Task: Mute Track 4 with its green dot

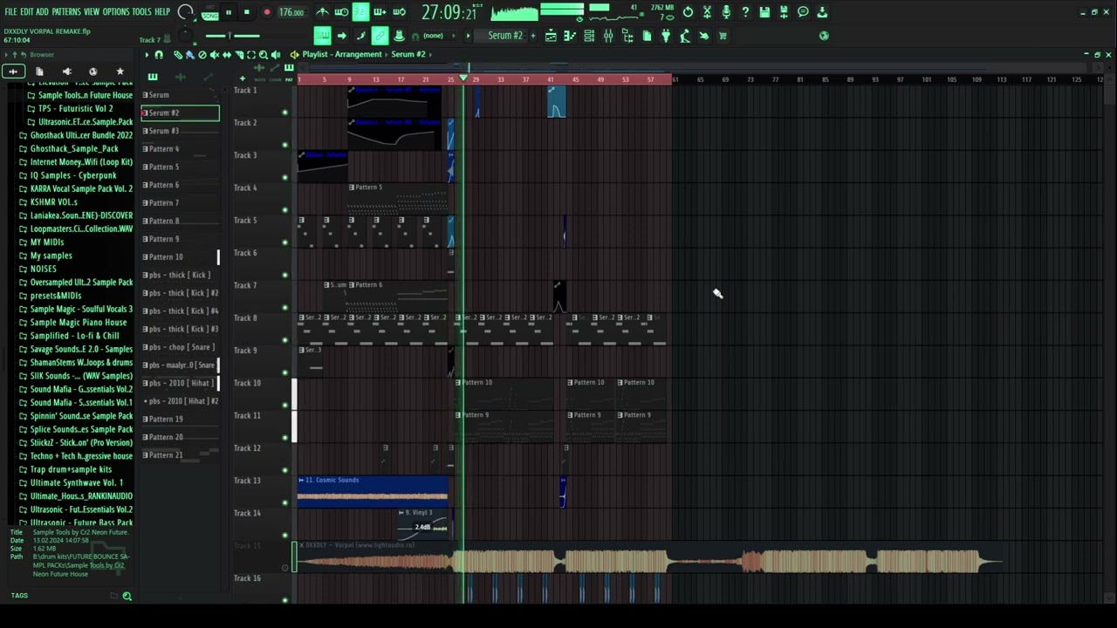Action: (x=284, y=210)
